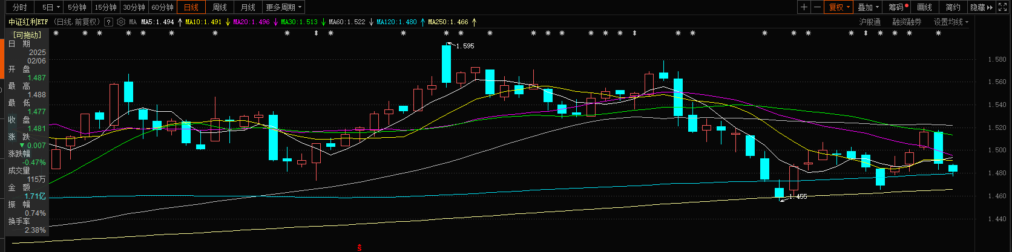Switch to the 60分钟 period tab
The width and height of the screenshot is (1012, 252).
coord(163,7)
